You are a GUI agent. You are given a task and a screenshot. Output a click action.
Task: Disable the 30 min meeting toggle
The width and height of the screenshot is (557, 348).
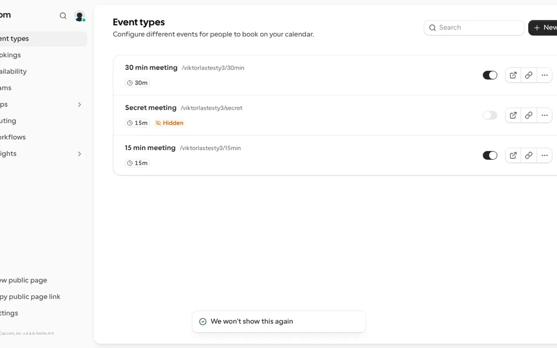pos(490,75)
